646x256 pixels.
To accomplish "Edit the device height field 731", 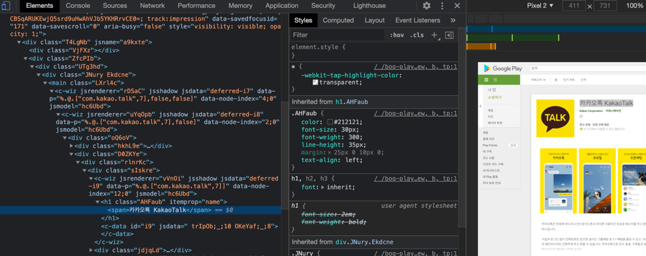I will 606,6.
